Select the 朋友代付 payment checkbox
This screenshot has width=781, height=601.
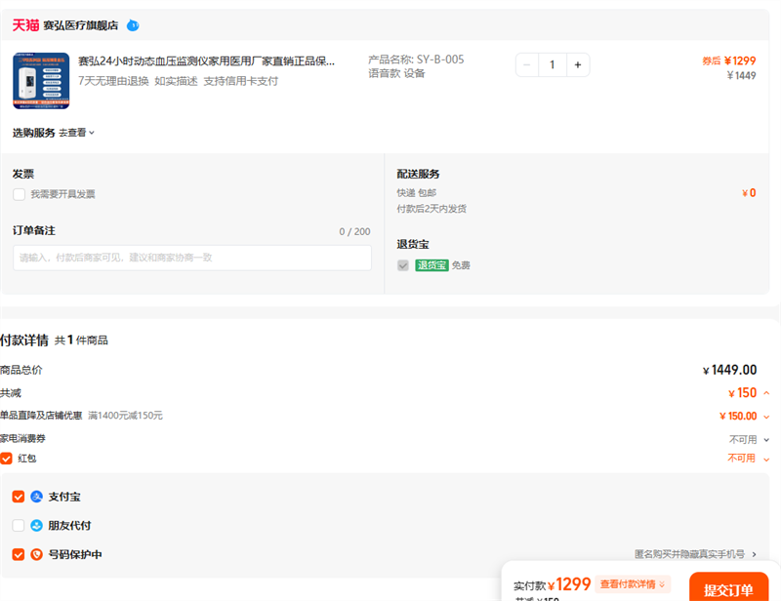(x=19, y=526)
